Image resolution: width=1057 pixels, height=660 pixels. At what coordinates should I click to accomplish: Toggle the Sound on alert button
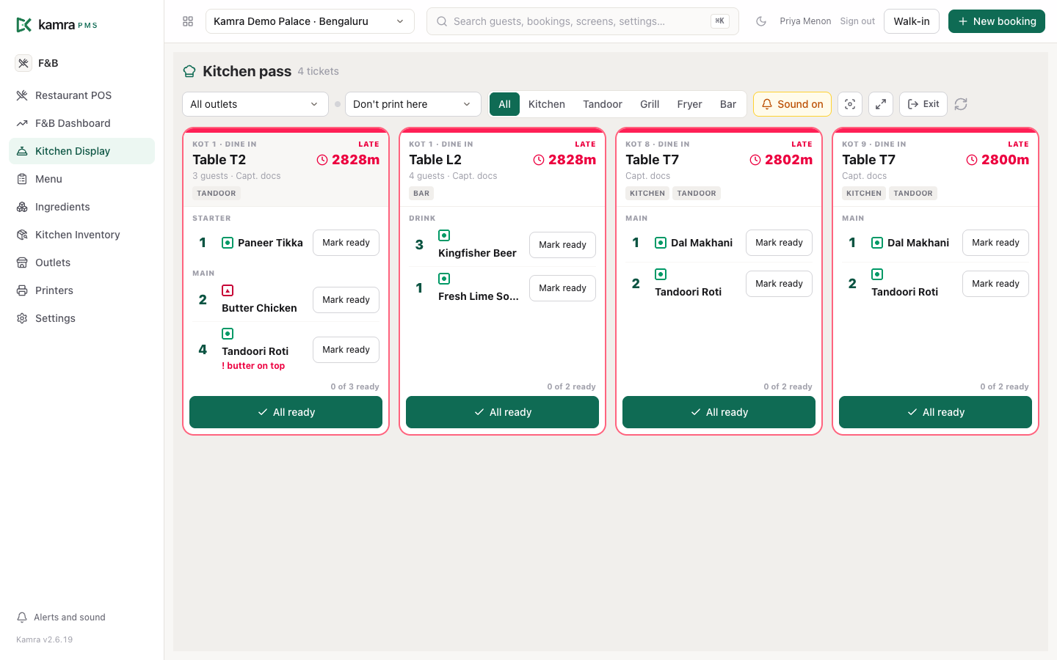click(x=792, y=104)
